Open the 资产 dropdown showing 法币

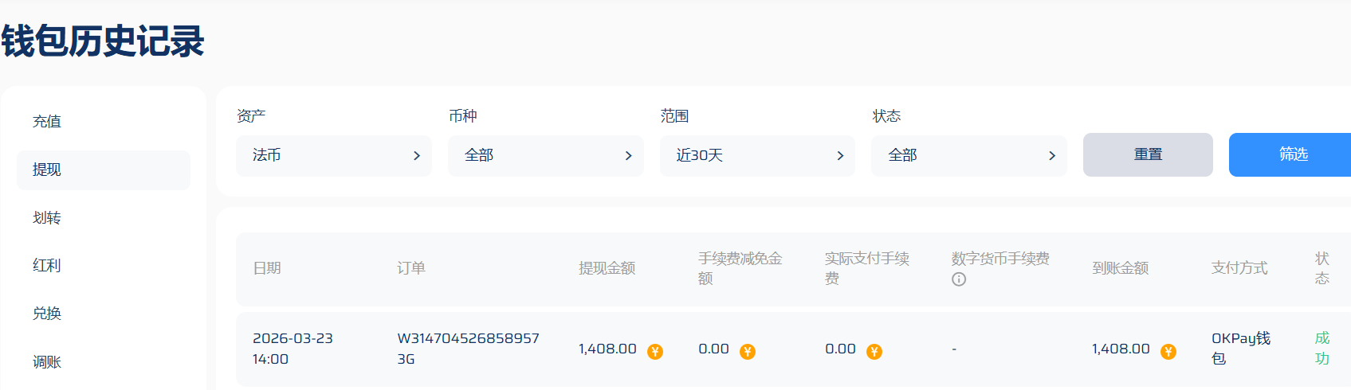[333, 156]
